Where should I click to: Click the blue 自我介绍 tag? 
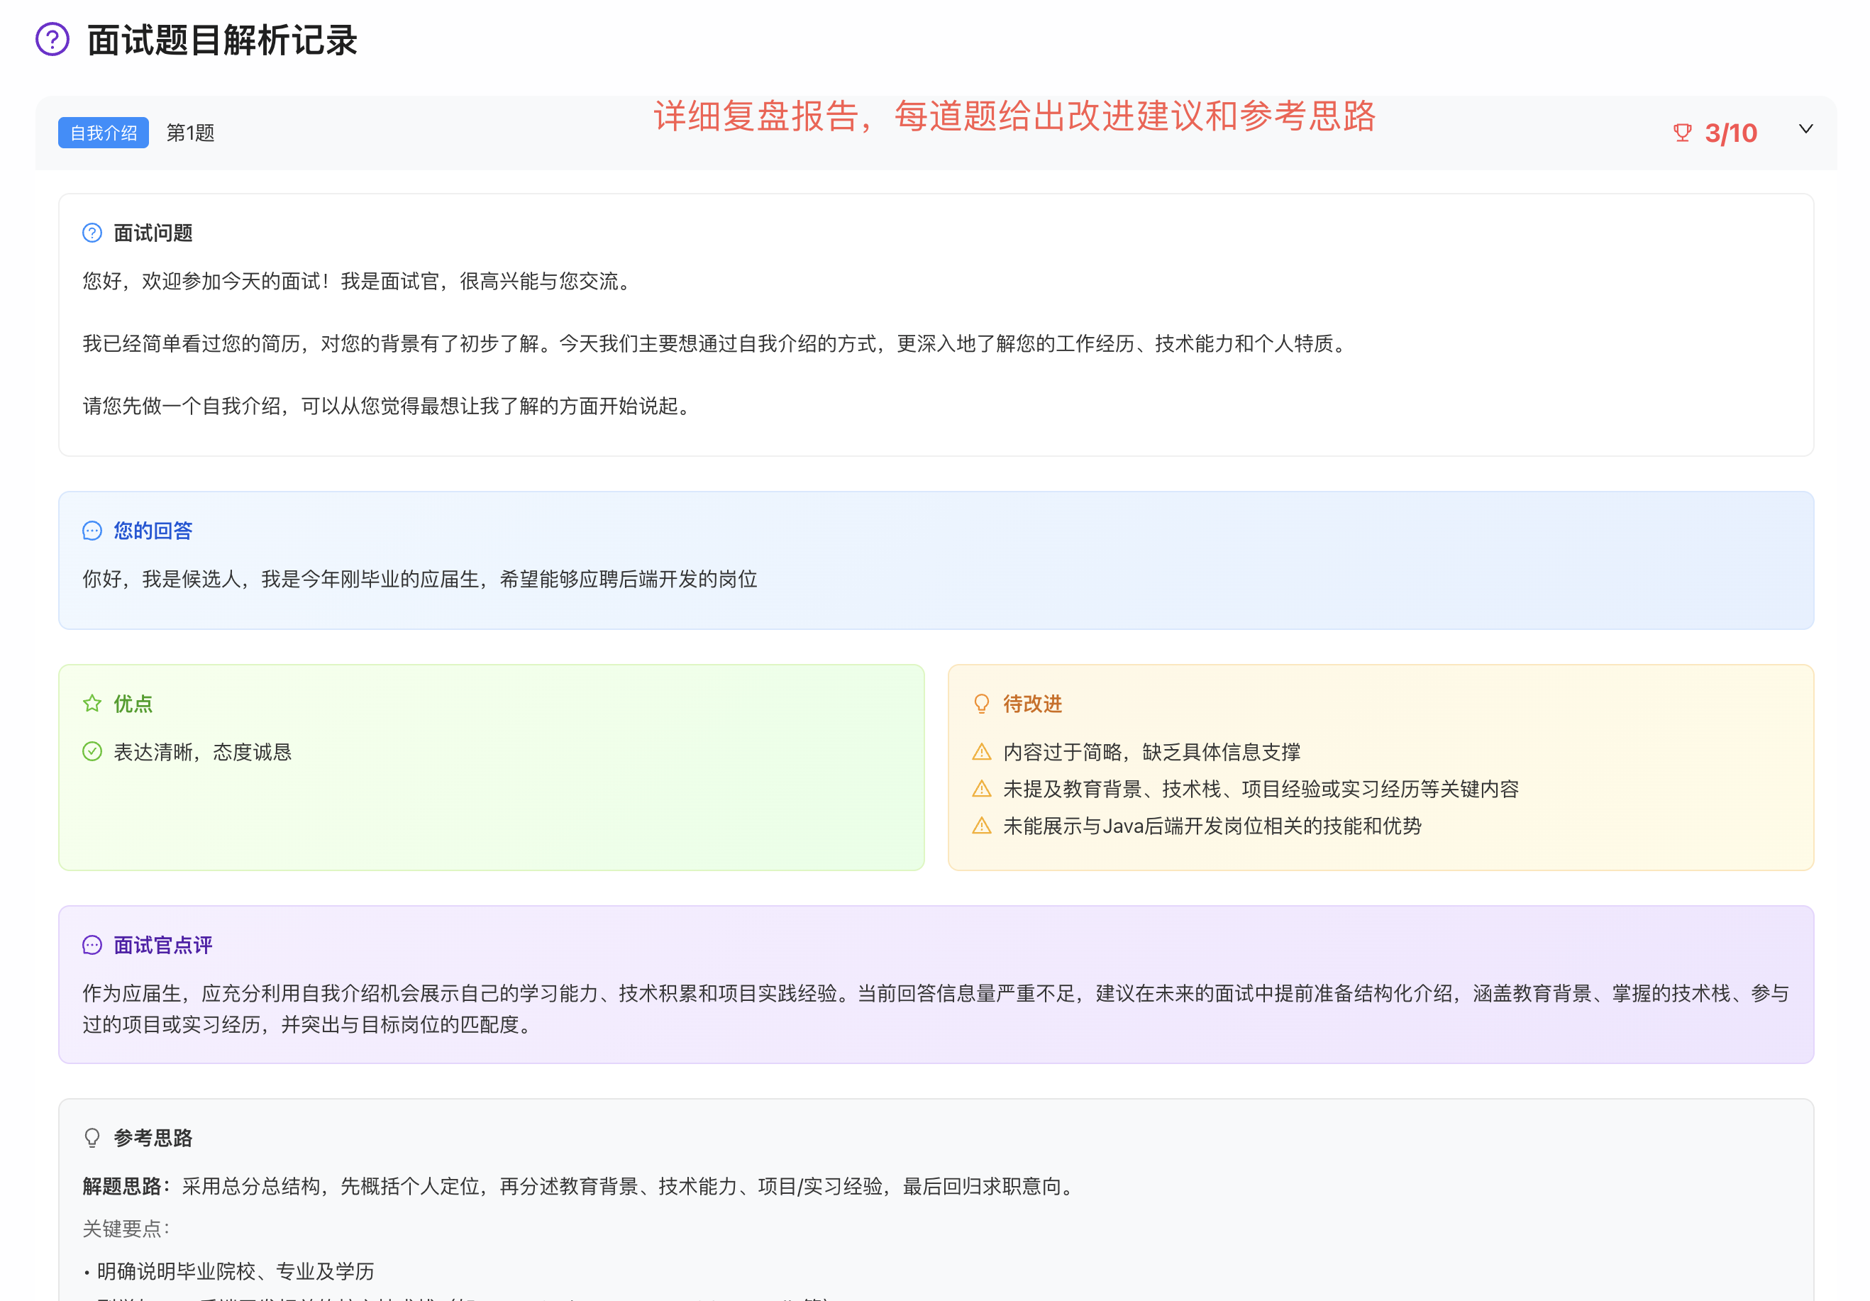pyautogui.click(x=104, y=133)
